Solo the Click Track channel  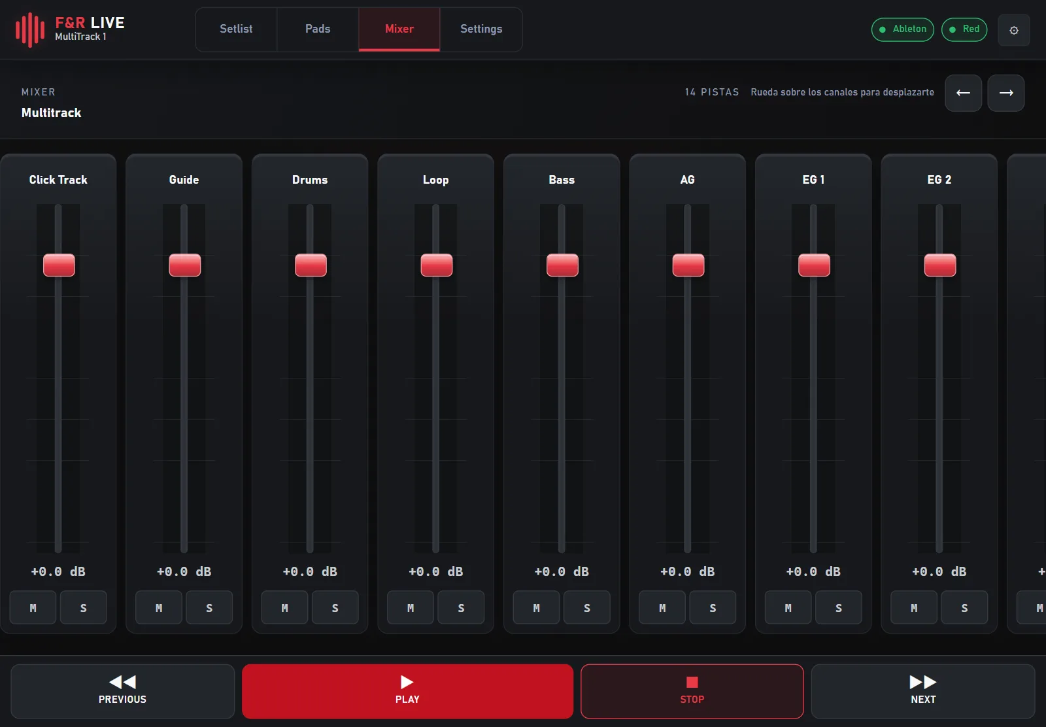[83, 607]
